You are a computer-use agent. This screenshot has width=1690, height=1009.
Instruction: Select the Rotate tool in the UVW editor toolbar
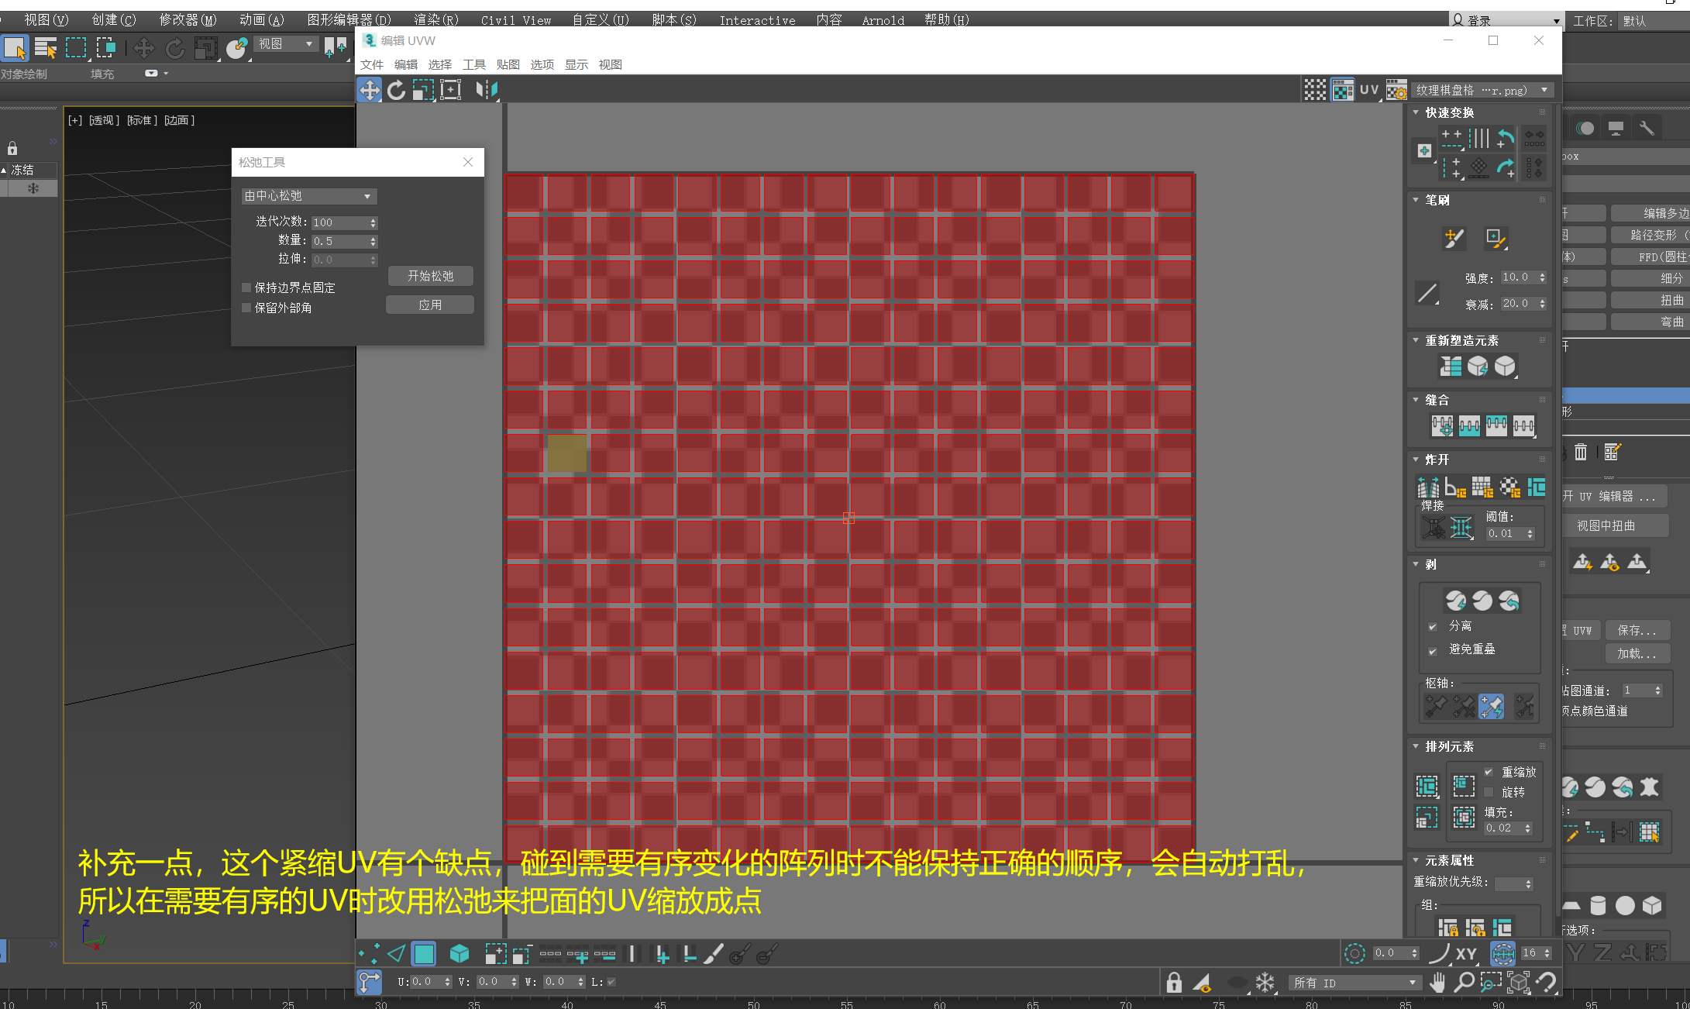coord(397,90)
